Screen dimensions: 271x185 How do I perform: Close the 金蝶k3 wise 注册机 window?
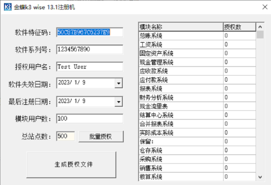tap(265, 7)
